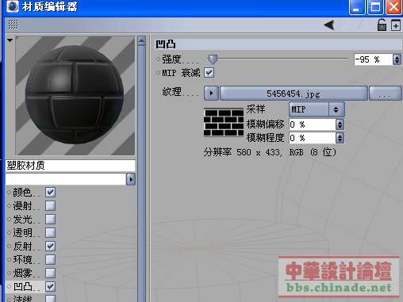Enable the 烟雾 channel checkbox
This screenshot has width=403, height=302.
(50, 273)
